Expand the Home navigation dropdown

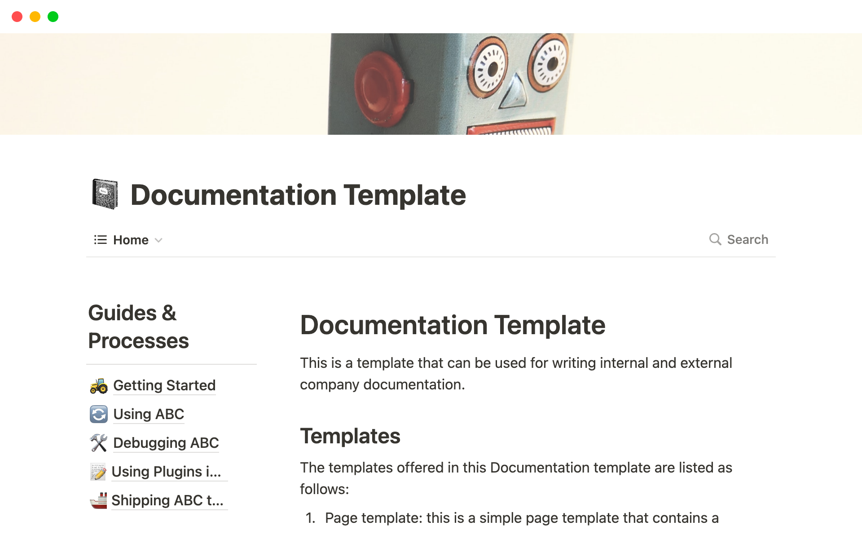(159, 240)
